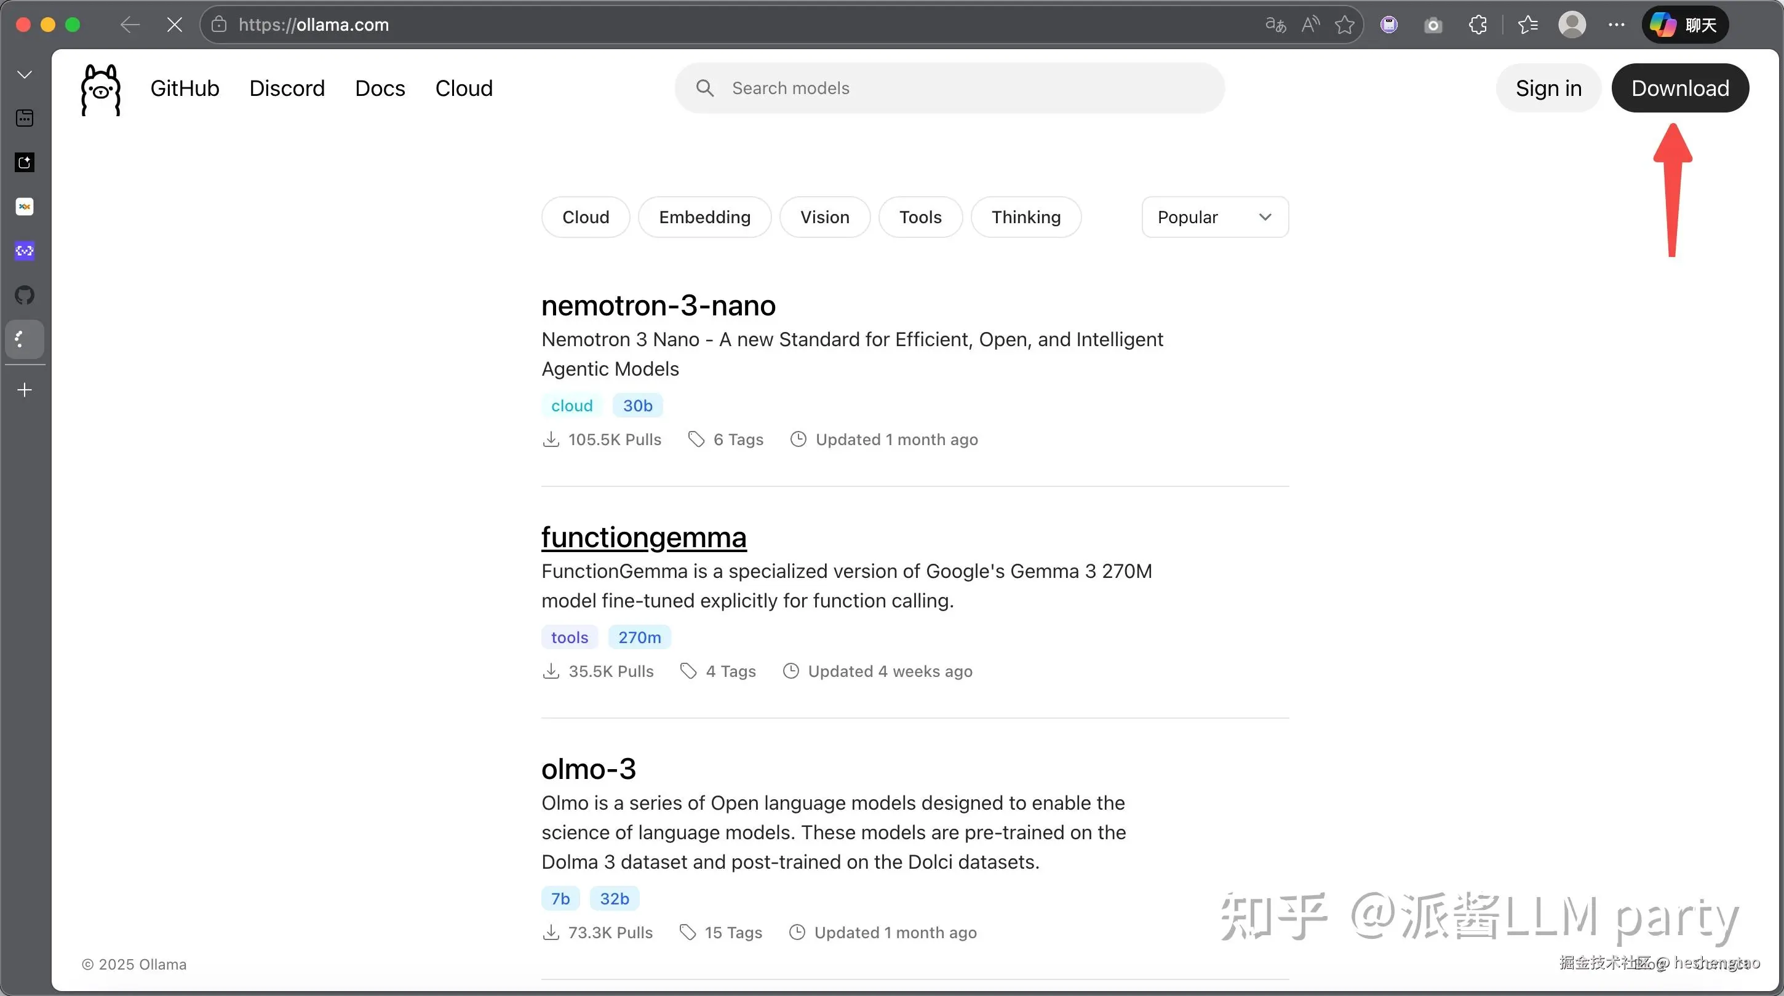Open the Discord navigation link

287,89
